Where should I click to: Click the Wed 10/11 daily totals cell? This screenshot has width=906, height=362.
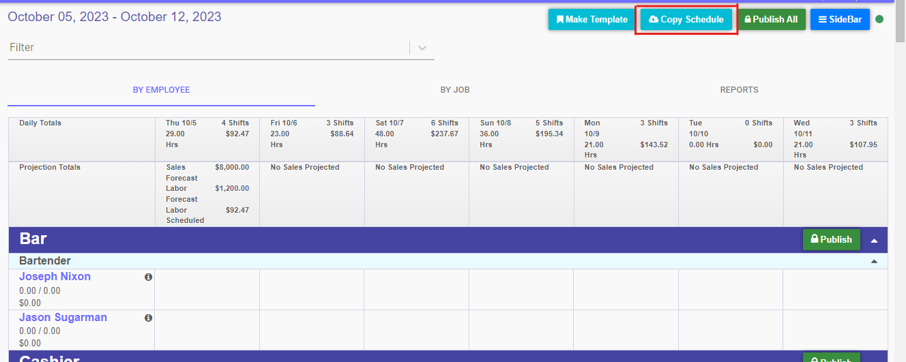(x=836, y=139)
